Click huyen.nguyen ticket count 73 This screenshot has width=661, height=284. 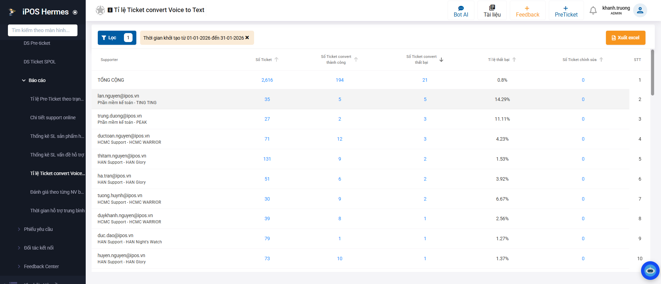tap(267, 258)
